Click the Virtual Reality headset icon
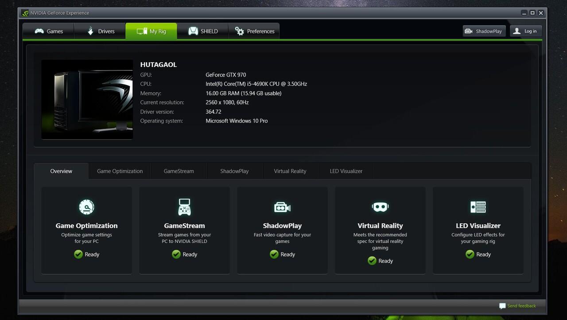567x320 pixels. (380, 207)
